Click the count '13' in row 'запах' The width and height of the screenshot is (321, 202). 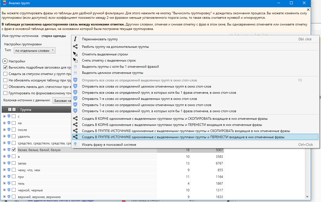pos(188,163)
